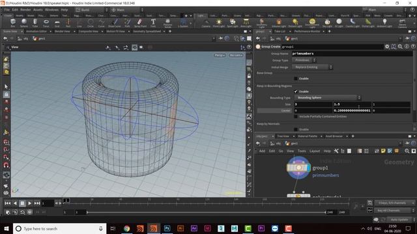The image size is (417, 234).
Task: Activate the viewport select arrow tool
Action: coord(7,86)
